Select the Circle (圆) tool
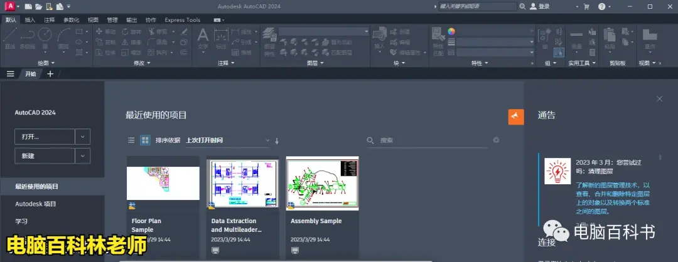The image size is (678, 262). point(45,39)
